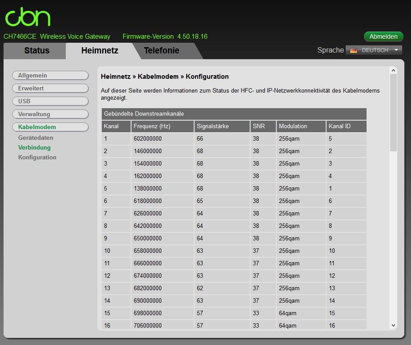Open the Telefonie tab
411x345 pixels.
coord(161,50)
